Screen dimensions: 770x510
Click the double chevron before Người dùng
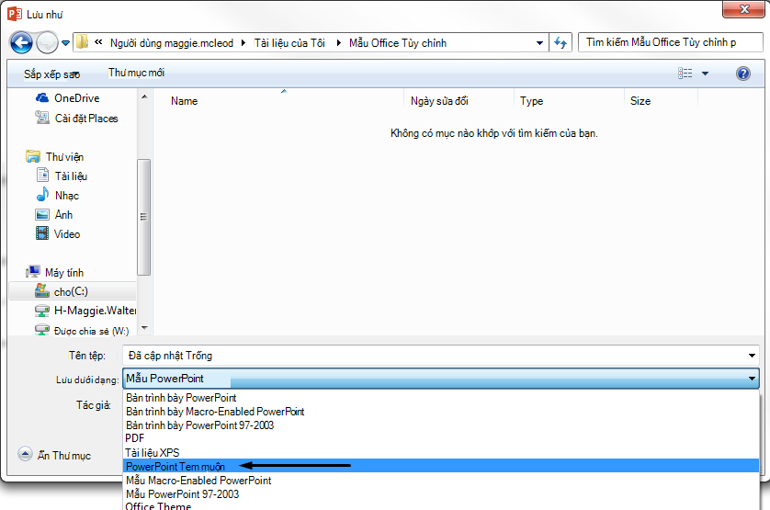[x=98, y=42]
